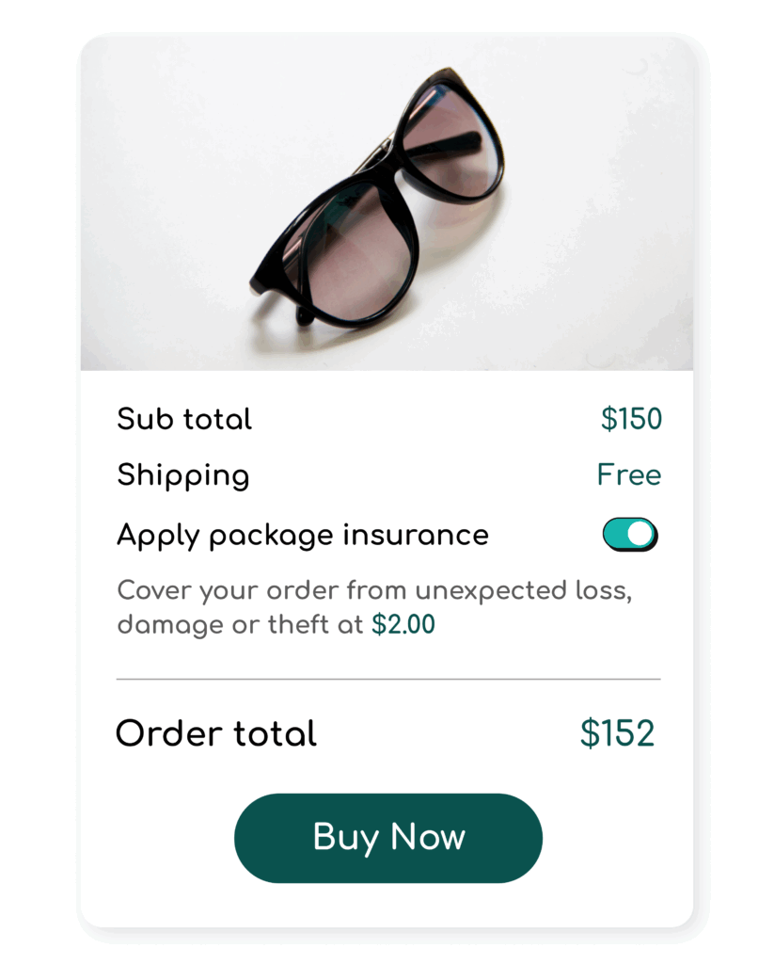This screenshot has width=774, height=964.
Task: Click the Buy Now button
Action: [387, 838]
